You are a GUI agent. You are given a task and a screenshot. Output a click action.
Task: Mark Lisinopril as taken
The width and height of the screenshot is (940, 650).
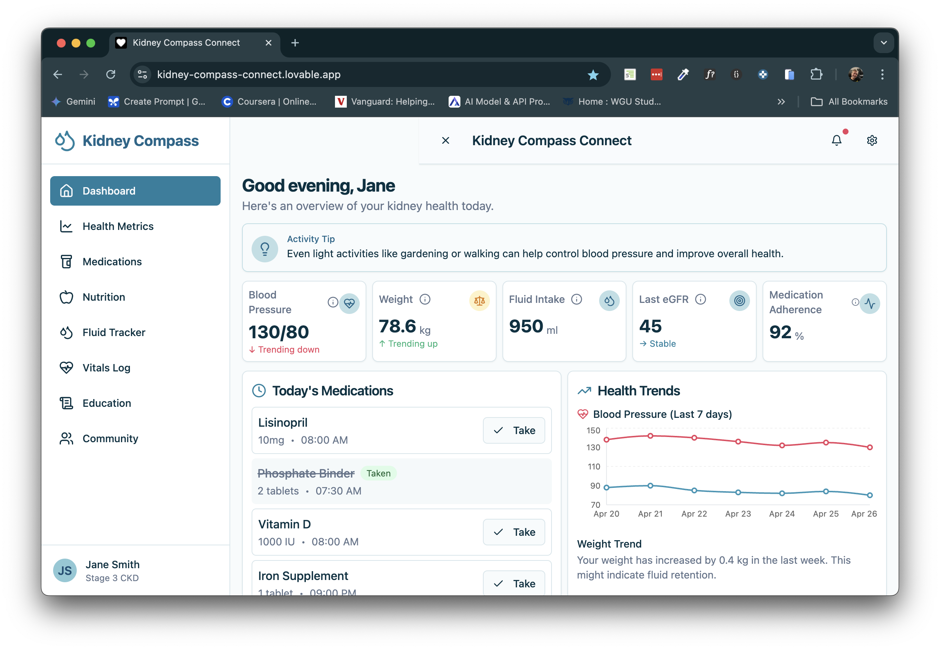coord(514,430)
